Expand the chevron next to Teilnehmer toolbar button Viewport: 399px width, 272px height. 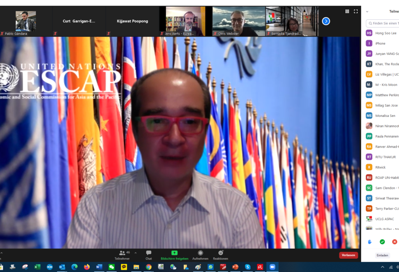[135, 252]
